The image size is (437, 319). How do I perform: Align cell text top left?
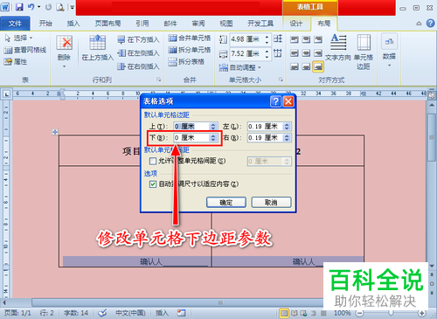coord(295,39)
